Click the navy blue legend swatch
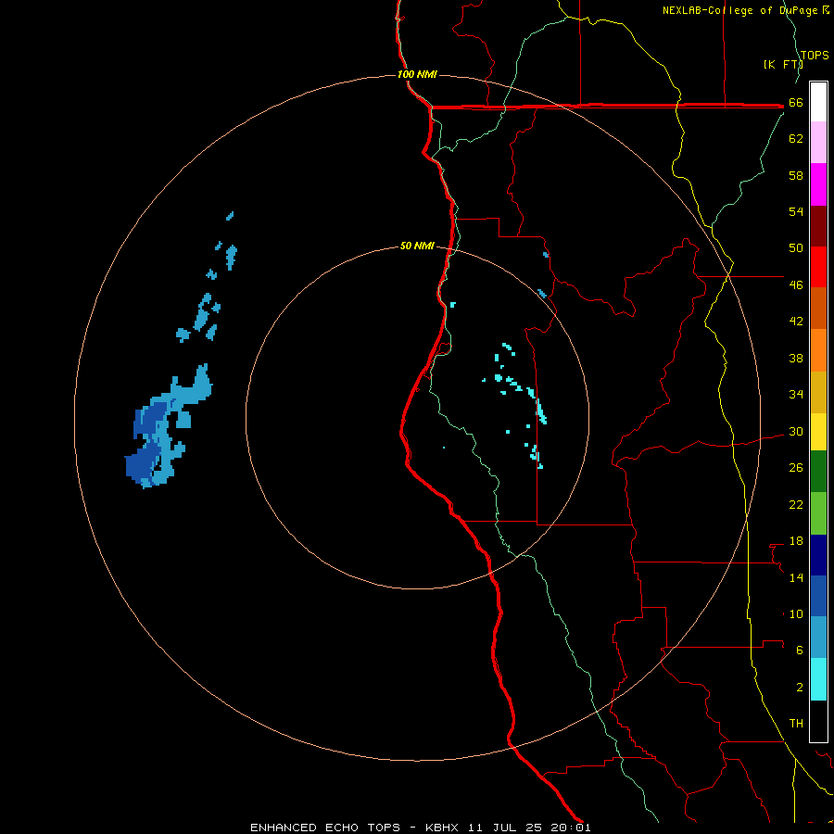This screenshot has width=834, height=834. [x=818, y=555]
